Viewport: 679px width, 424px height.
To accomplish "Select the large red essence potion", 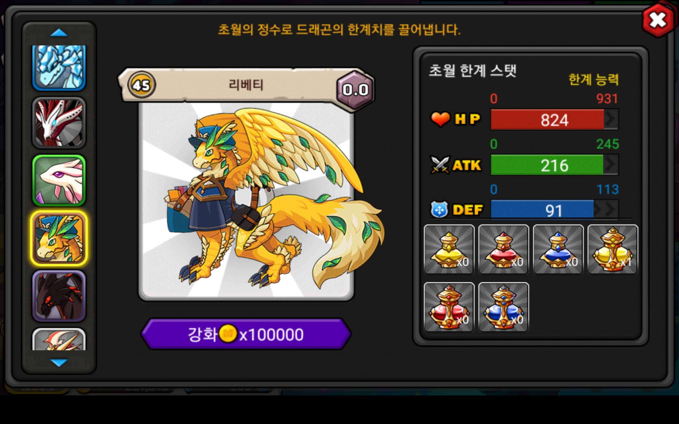I will [x=449, y=307].
